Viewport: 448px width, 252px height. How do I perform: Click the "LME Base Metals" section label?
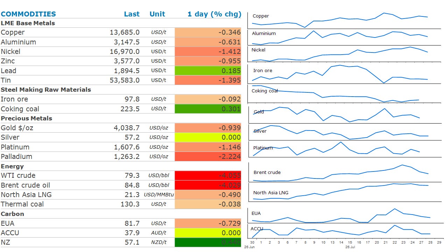(28, 23)
